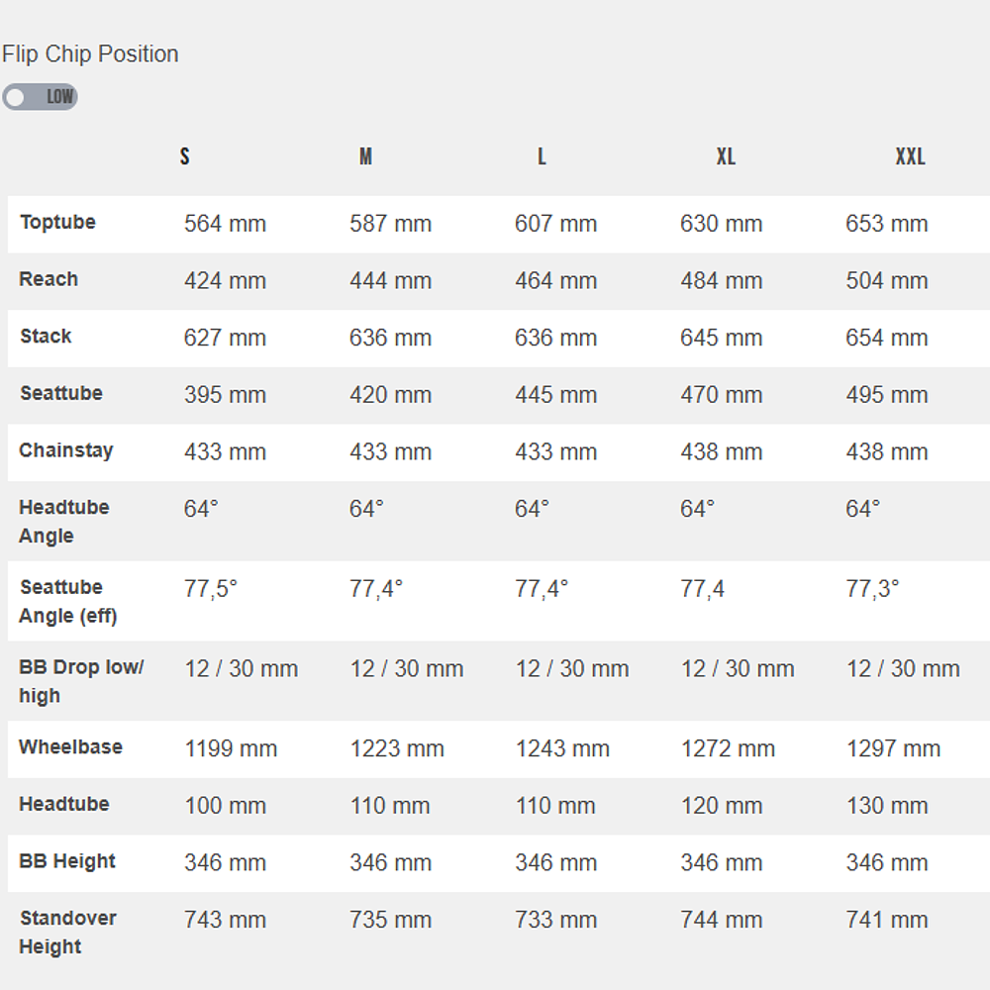
Task: Click the Toptube row label
Action: click(x=57, y=223)
